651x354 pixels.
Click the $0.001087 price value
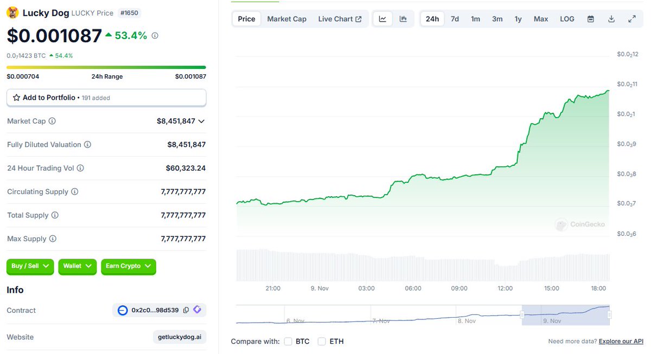point(54,36)
